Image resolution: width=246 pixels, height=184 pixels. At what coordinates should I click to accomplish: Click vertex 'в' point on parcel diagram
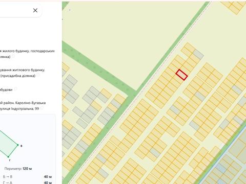coord(18,145)
